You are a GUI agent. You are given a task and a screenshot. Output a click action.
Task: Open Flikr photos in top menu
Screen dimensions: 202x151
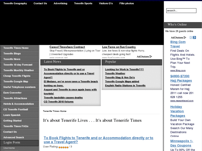click(126, 4)
